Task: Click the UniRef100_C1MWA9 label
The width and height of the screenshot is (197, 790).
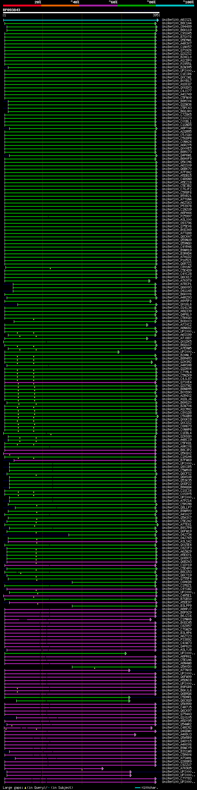Action: [177, 619]
